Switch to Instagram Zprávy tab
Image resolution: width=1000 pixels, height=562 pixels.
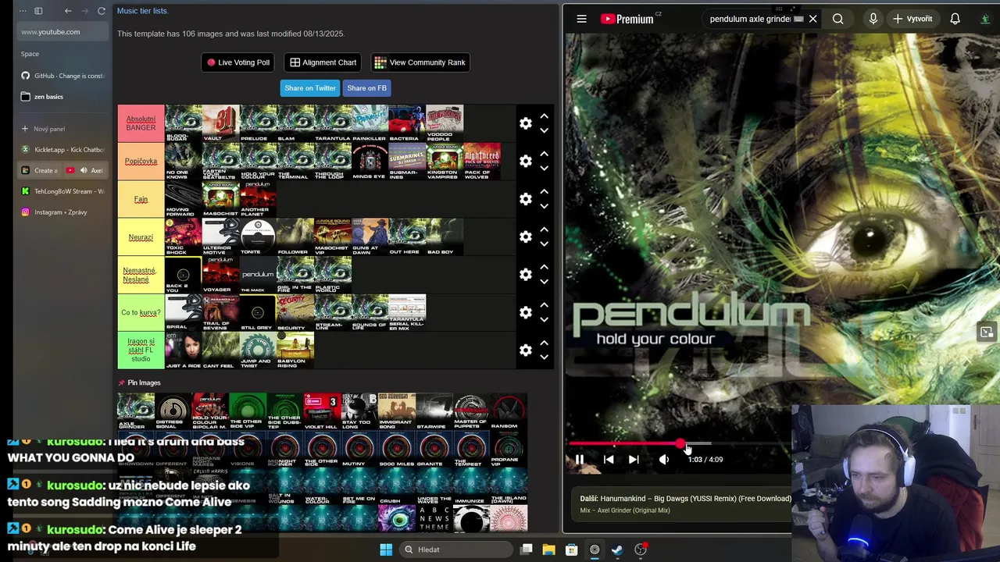(62, 212)
